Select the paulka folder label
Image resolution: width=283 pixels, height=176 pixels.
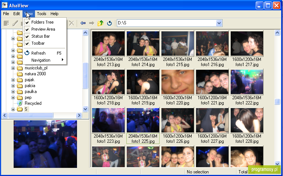(x=31, y=92)
